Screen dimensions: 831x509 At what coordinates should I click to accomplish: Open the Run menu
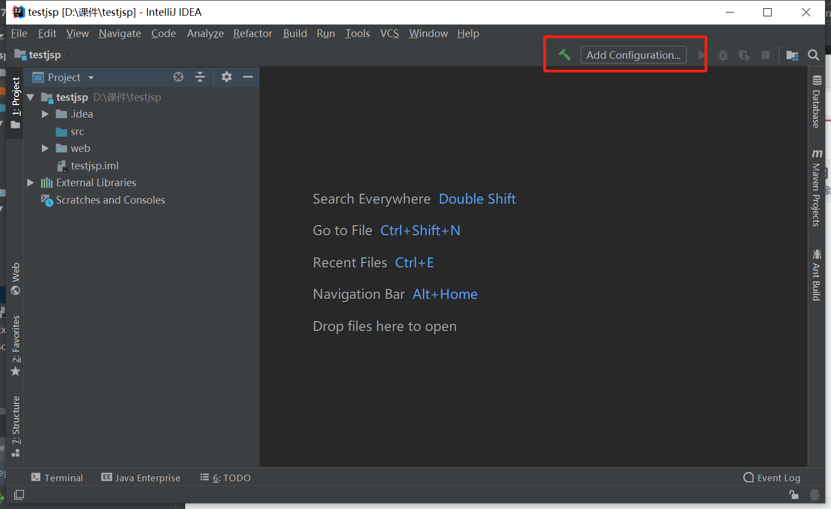pos(326,34)
